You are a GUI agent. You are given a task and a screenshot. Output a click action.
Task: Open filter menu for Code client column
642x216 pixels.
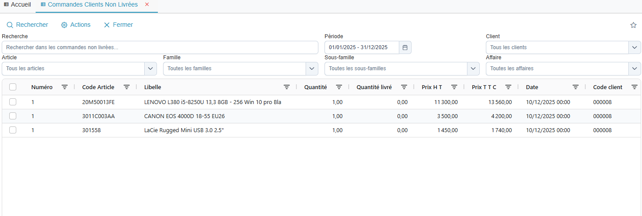pos(635,87)
